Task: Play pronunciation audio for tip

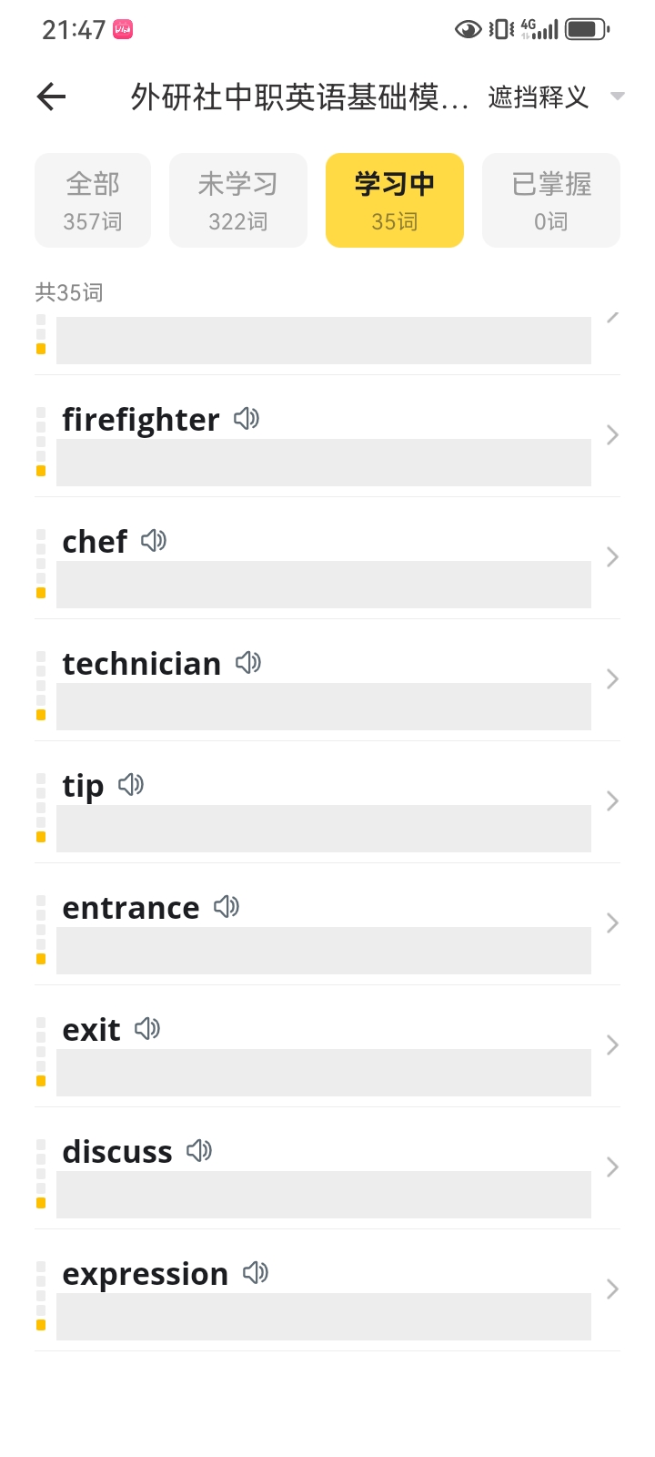Action: [131, 785]
